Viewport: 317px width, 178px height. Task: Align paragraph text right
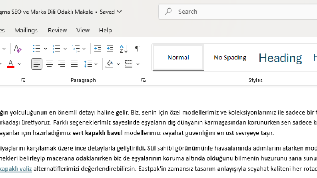click(62, 64)
